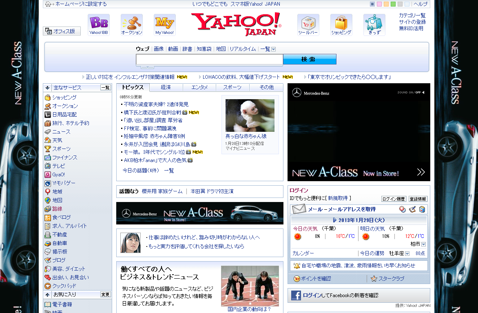Select the 画像 search category
The image size is (478, 313).
[159, 49]
